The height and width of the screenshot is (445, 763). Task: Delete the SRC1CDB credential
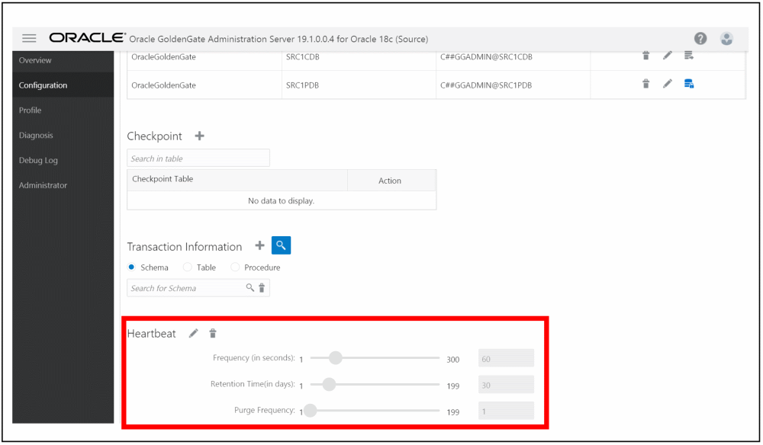click(x=645, y=56)
